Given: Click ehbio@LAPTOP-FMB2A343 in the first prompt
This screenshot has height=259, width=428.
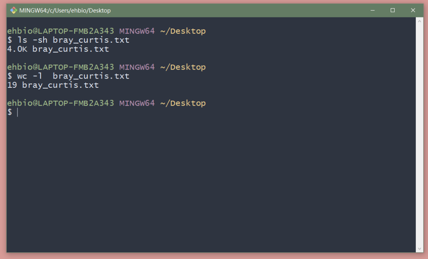Looking at the screenshot, I should [61, 31].
